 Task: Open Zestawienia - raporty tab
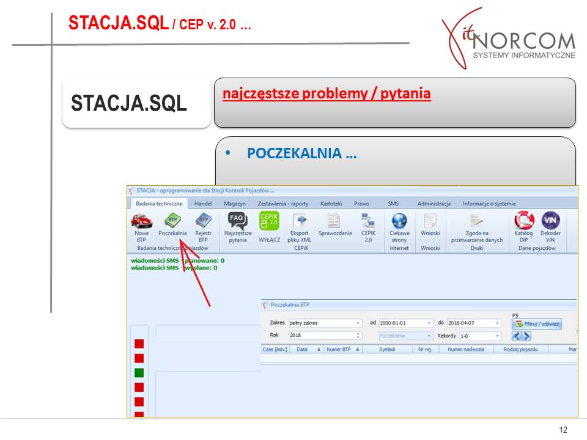[283, 204]
